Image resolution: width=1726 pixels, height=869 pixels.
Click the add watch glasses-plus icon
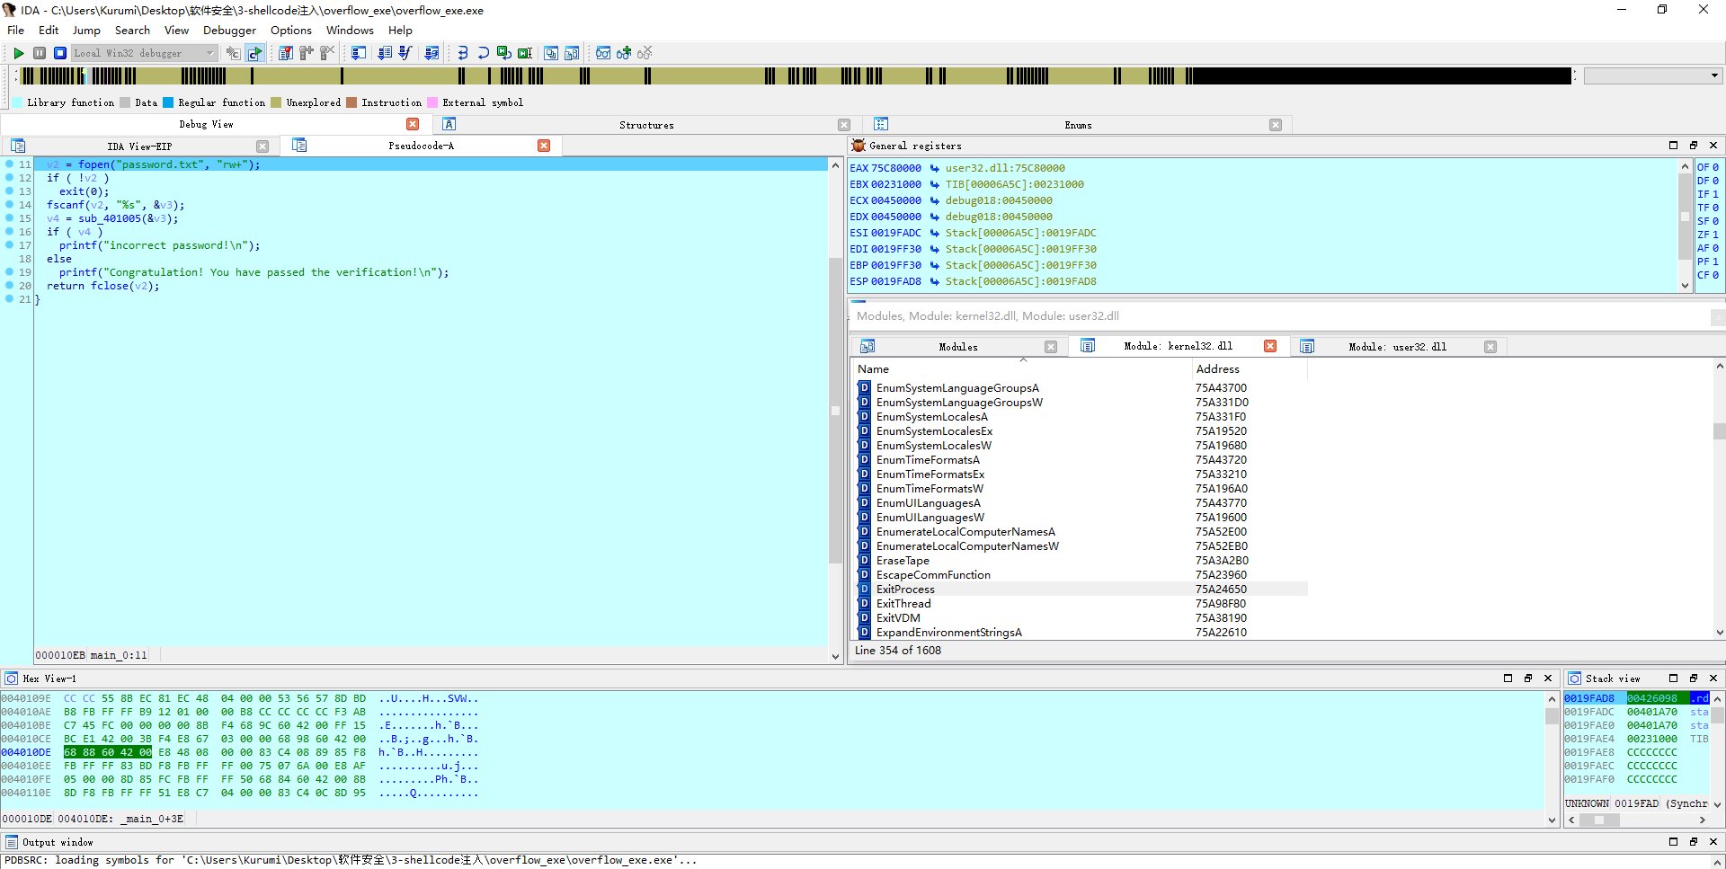tap(624, 53)
